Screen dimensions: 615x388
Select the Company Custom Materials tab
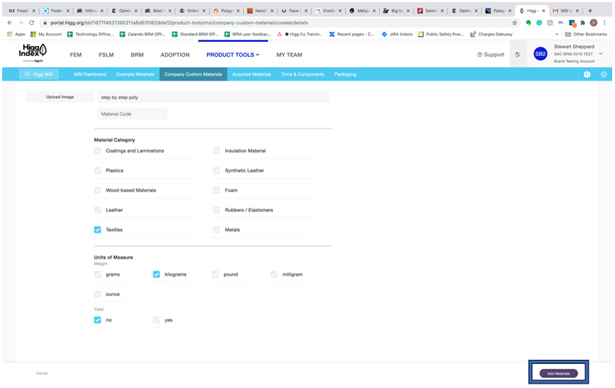tap(193, 74)
